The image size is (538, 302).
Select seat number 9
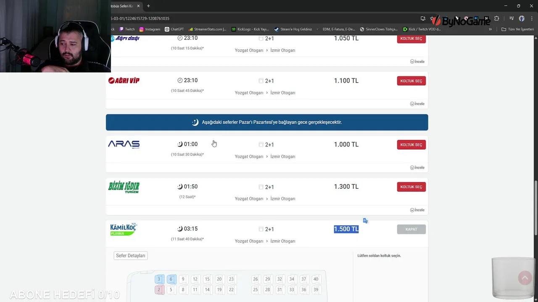(183, 279)
